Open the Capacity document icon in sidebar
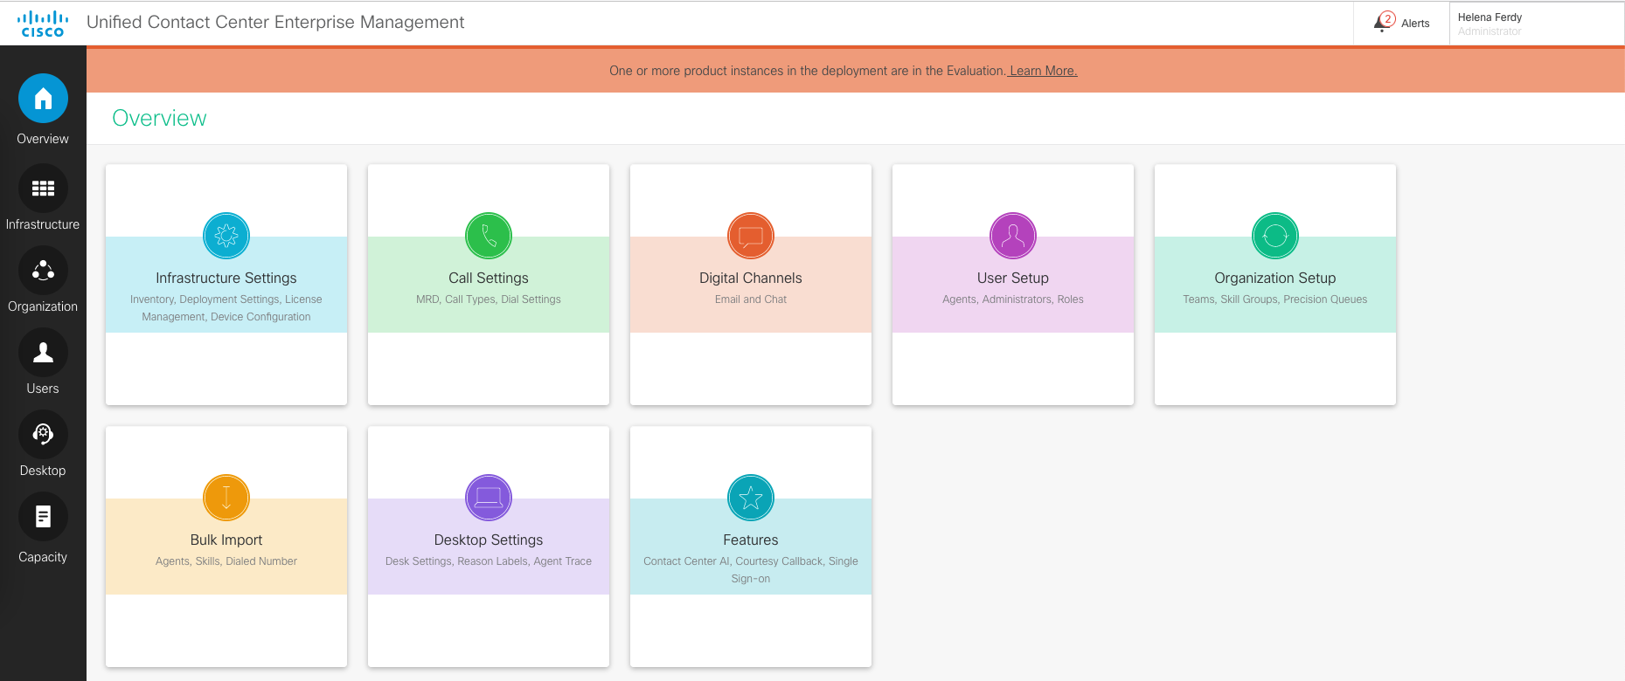Viewport: 1625px width, 681px height. tap(43, 517)
